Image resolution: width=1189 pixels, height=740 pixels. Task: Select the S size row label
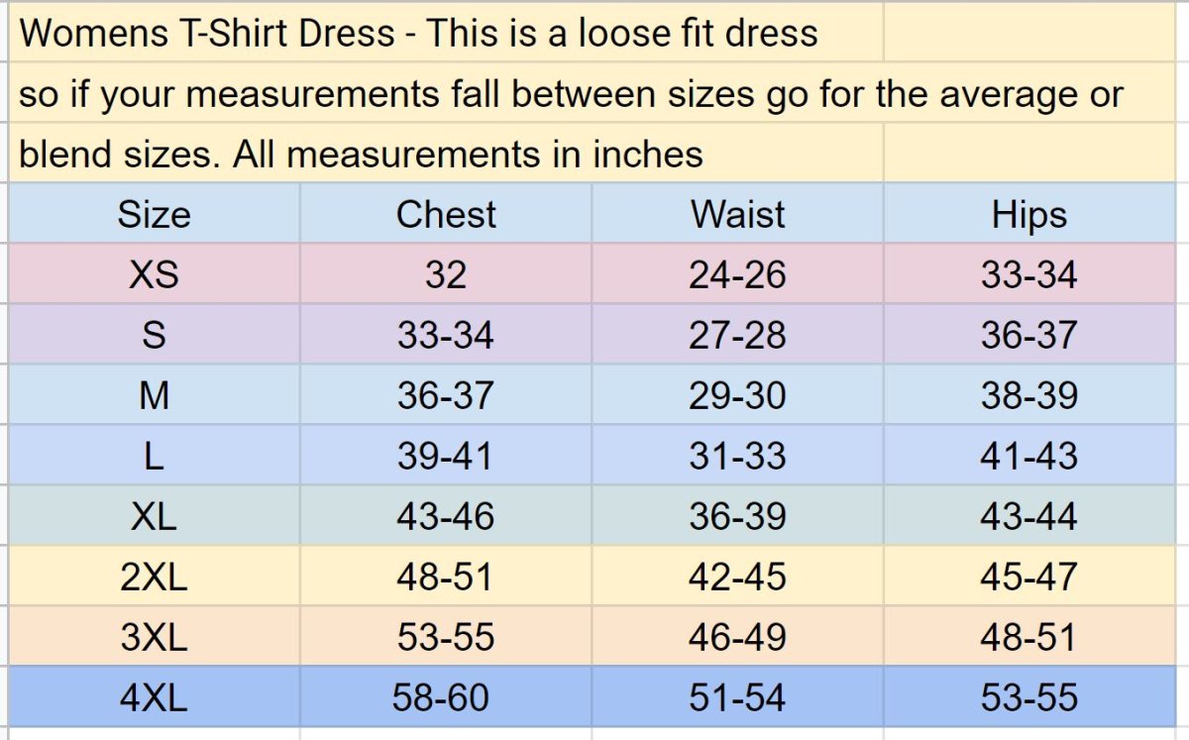154,335
